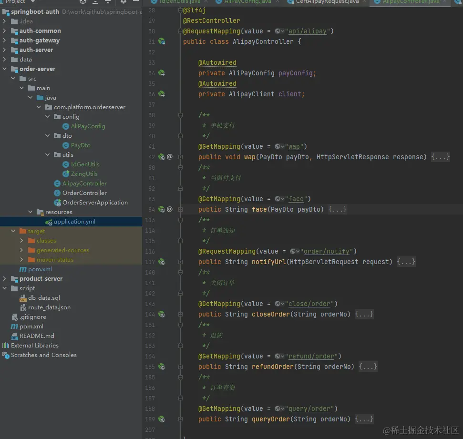Click the gutter icon beside the refundOrder method
The width and height of the screenshot is (463, 439).
coord(162,367)
